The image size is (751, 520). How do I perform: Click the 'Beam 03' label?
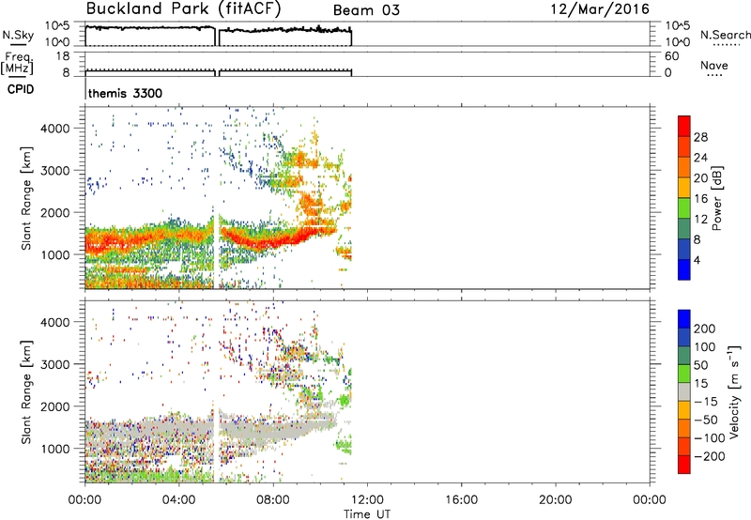click(x=366, y=10)
